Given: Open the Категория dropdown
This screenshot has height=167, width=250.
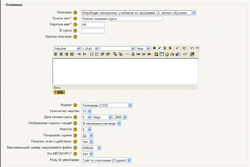Looking at the screenshot, I should (x=138, y=13).
